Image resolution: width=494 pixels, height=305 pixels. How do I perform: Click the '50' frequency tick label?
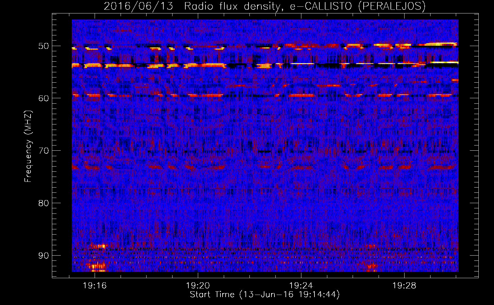point(43,46)
